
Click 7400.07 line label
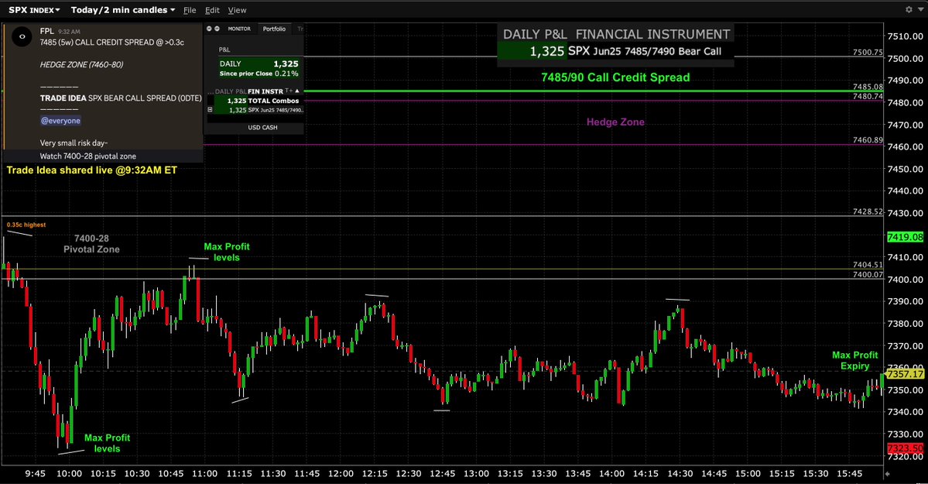tap(868, 274)
